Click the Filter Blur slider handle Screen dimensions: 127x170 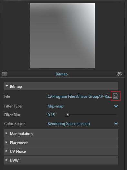pos(68,115)
